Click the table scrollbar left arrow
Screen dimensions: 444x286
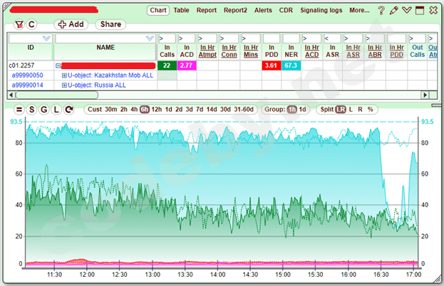tap(11, 95)
